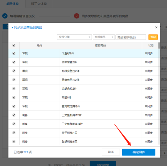
Task: Uncheck the 带子刺身/1只 row checkbox
Action: coord(14,133)
